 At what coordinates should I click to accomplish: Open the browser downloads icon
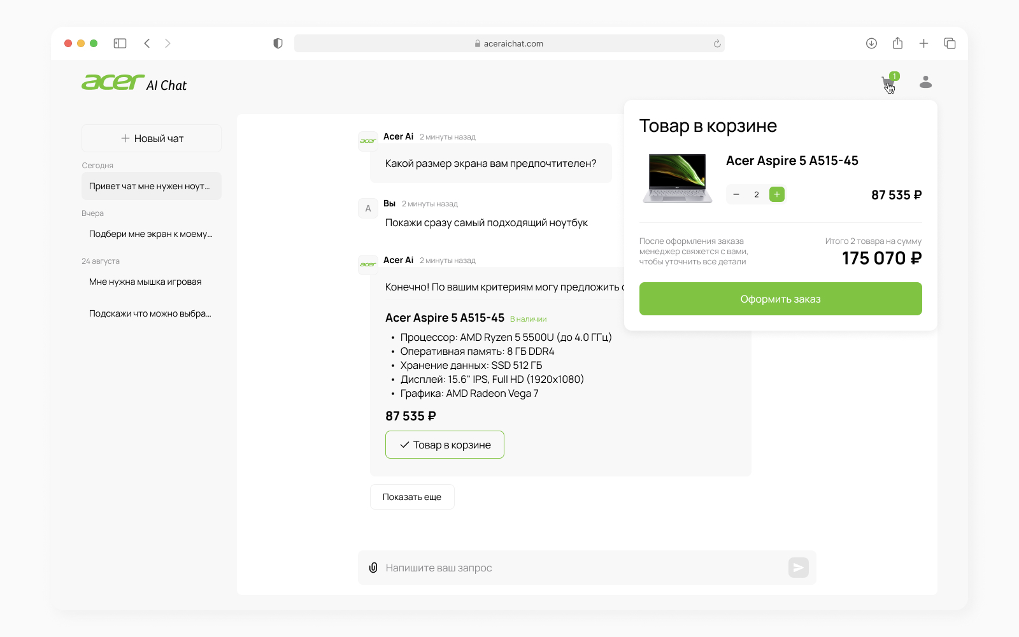tap(871, 43)
